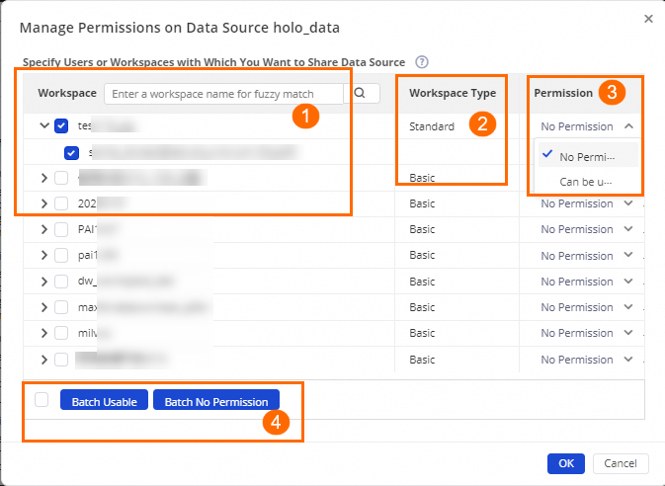Expand the PAI workspace row (uppercase)
This screenshot has height=486, width=665.
44,229
